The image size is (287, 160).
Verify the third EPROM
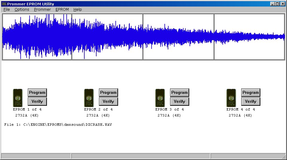coord(179,102)
